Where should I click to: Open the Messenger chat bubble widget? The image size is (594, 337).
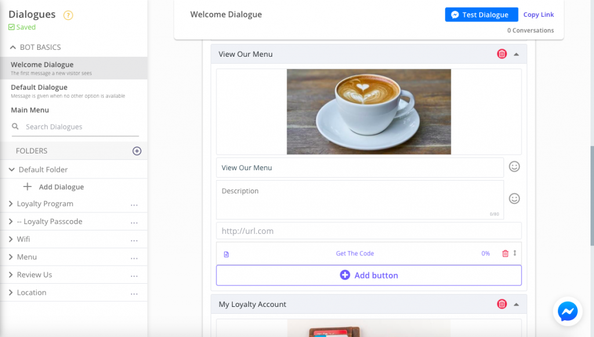(x=567, y=312)
